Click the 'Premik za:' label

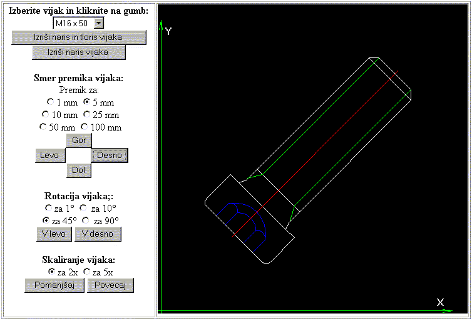(x=79, y=90)
